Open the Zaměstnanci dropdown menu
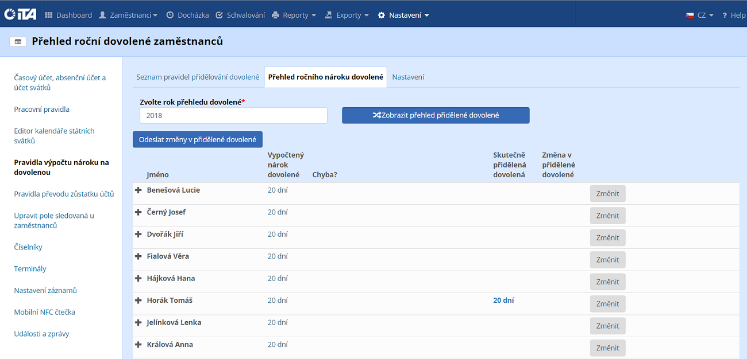747x359 pixels. point(128,15)
